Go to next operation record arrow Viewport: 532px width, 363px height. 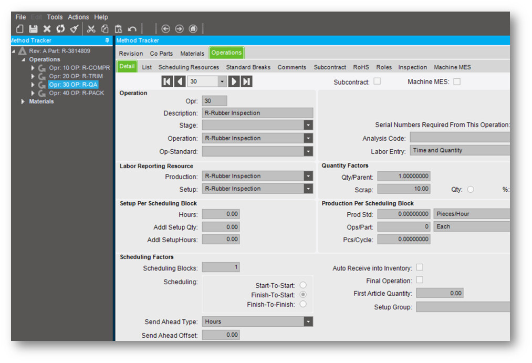[x=234, y=81]
